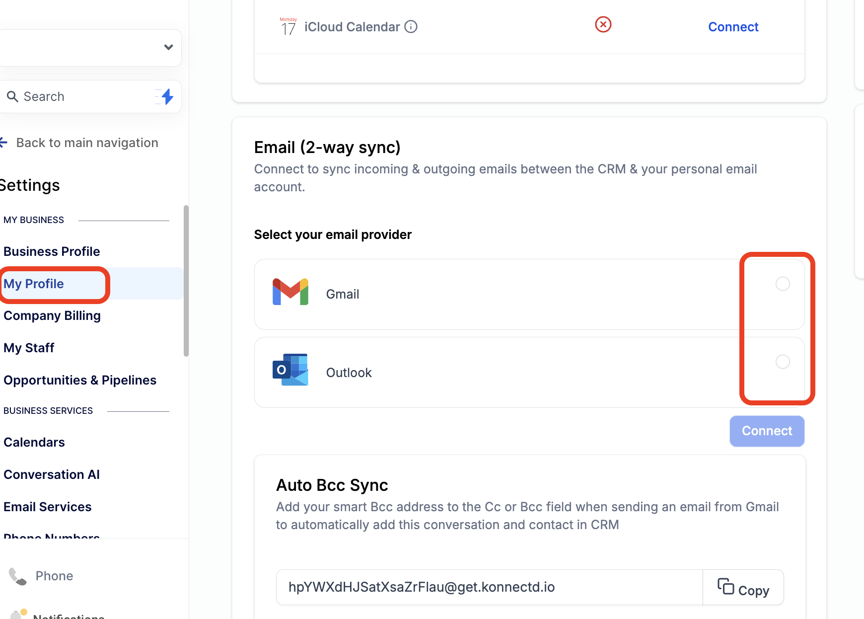Click the Outlook logo icon
The height and width of the screenshot is (619, 864).
coord(290,370)
